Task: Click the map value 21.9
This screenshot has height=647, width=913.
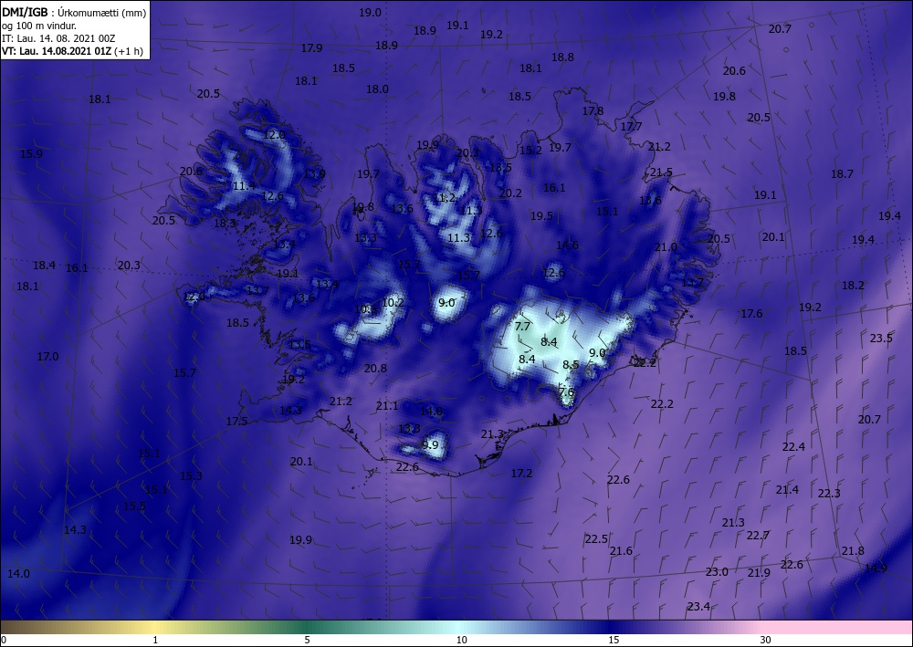Action: pos(759,573)
